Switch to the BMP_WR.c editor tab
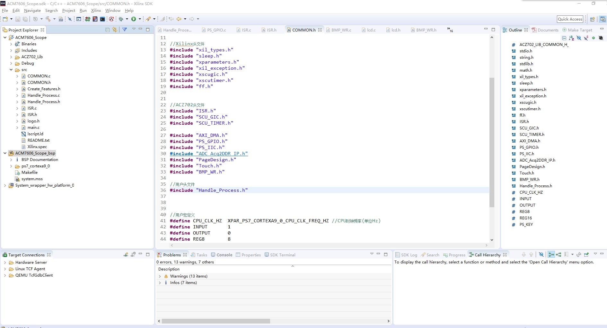 (339, 30)
